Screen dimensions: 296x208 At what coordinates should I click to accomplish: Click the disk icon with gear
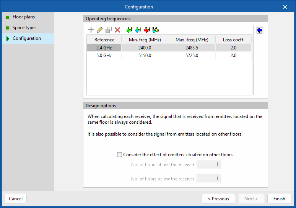pyautogui.click(x=156, y=30)
